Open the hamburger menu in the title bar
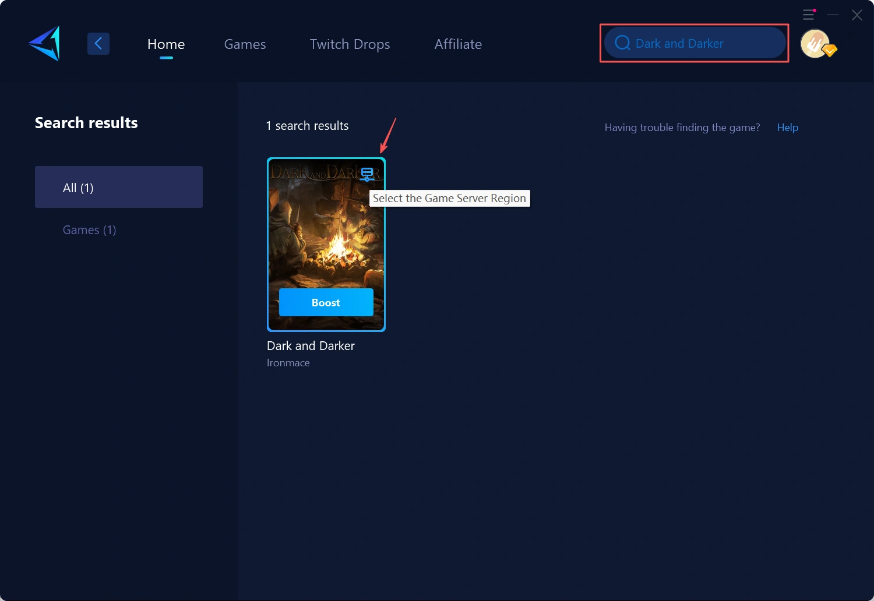Screen dimensions: 874x601 (809, 15)
